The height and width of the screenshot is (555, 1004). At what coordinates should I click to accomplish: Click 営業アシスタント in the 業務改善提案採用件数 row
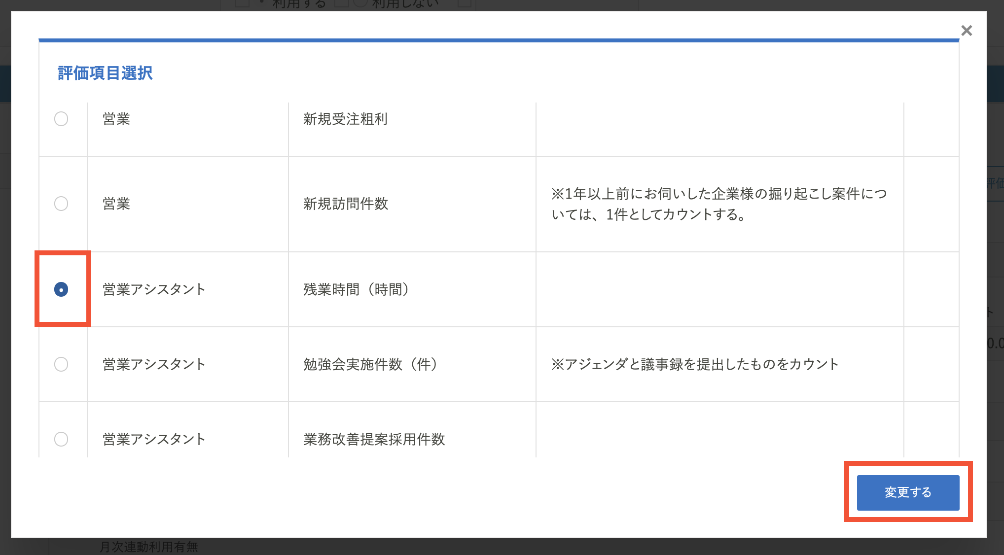[x=154, y=439]
